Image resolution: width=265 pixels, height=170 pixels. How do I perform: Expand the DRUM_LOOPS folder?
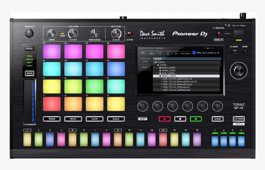pyautogui.click(x=186, y=71)
